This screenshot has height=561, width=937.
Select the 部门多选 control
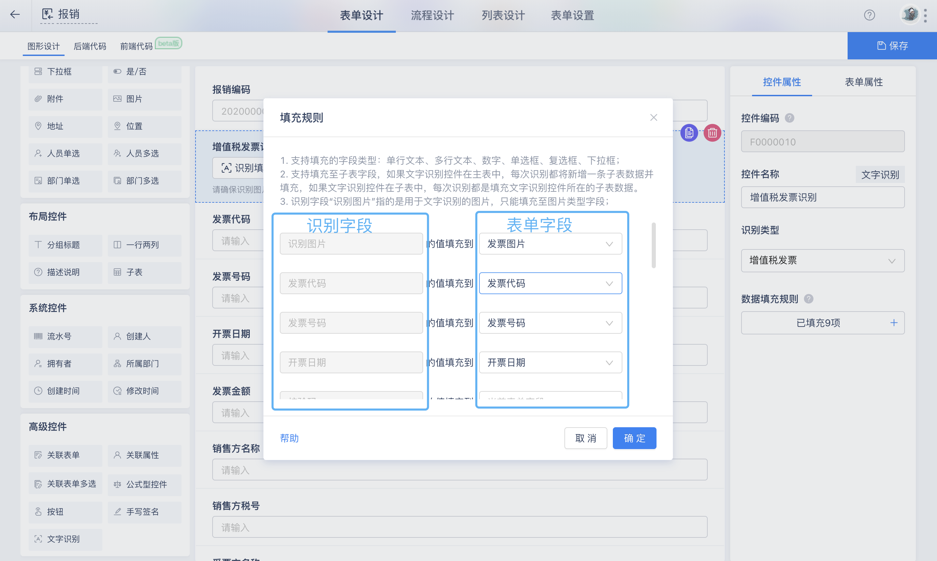coord(144,181)
